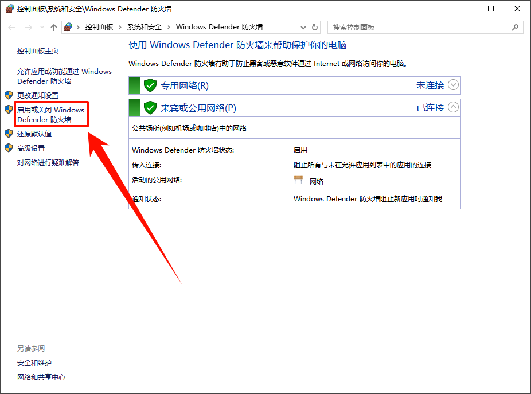Click 启用 firewall state value
Viewport: 531px width, 394px height.
pos(300,150)
